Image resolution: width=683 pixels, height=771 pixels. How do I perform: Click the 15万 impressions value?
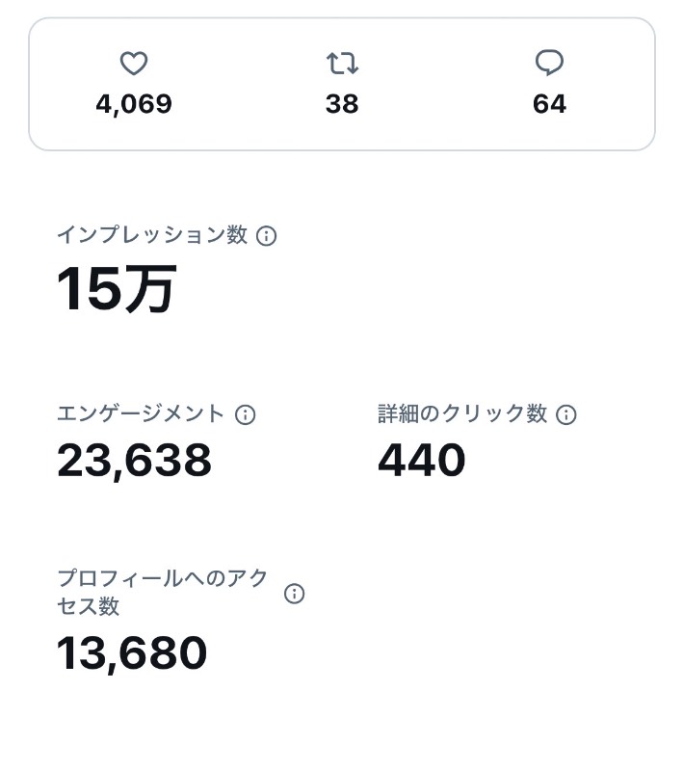click(x=117, y=288)
